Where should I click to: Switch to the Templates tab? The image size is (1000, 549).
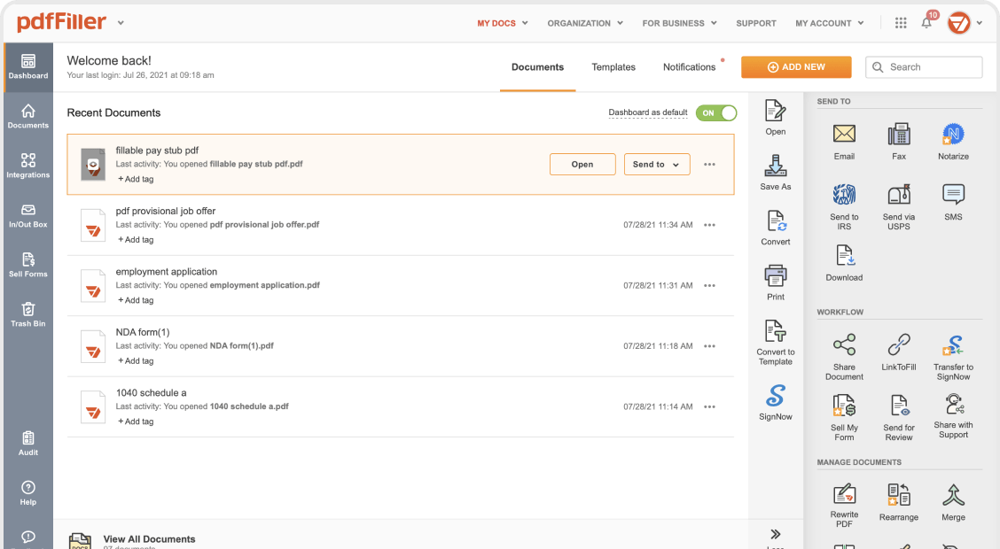613,67
